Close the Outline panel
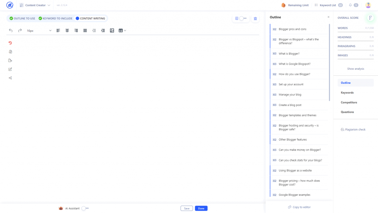Viewport: 378px width, 213px height. (x=328, y=17)
